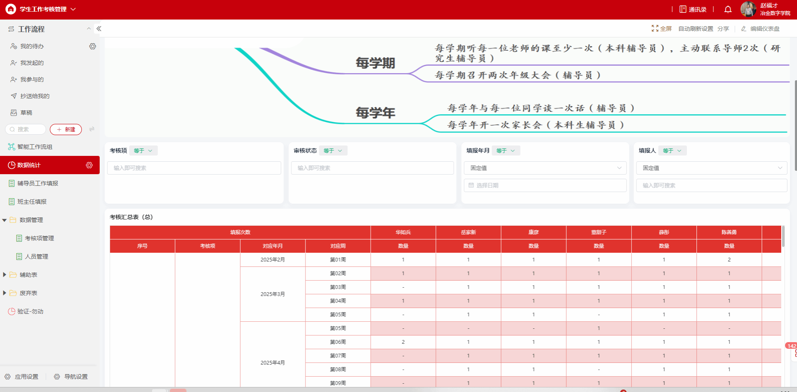Open the 考核项 等于 operator dropdown
The height and width of the screenshot is (392, 797).
click(x=143, y=150)
